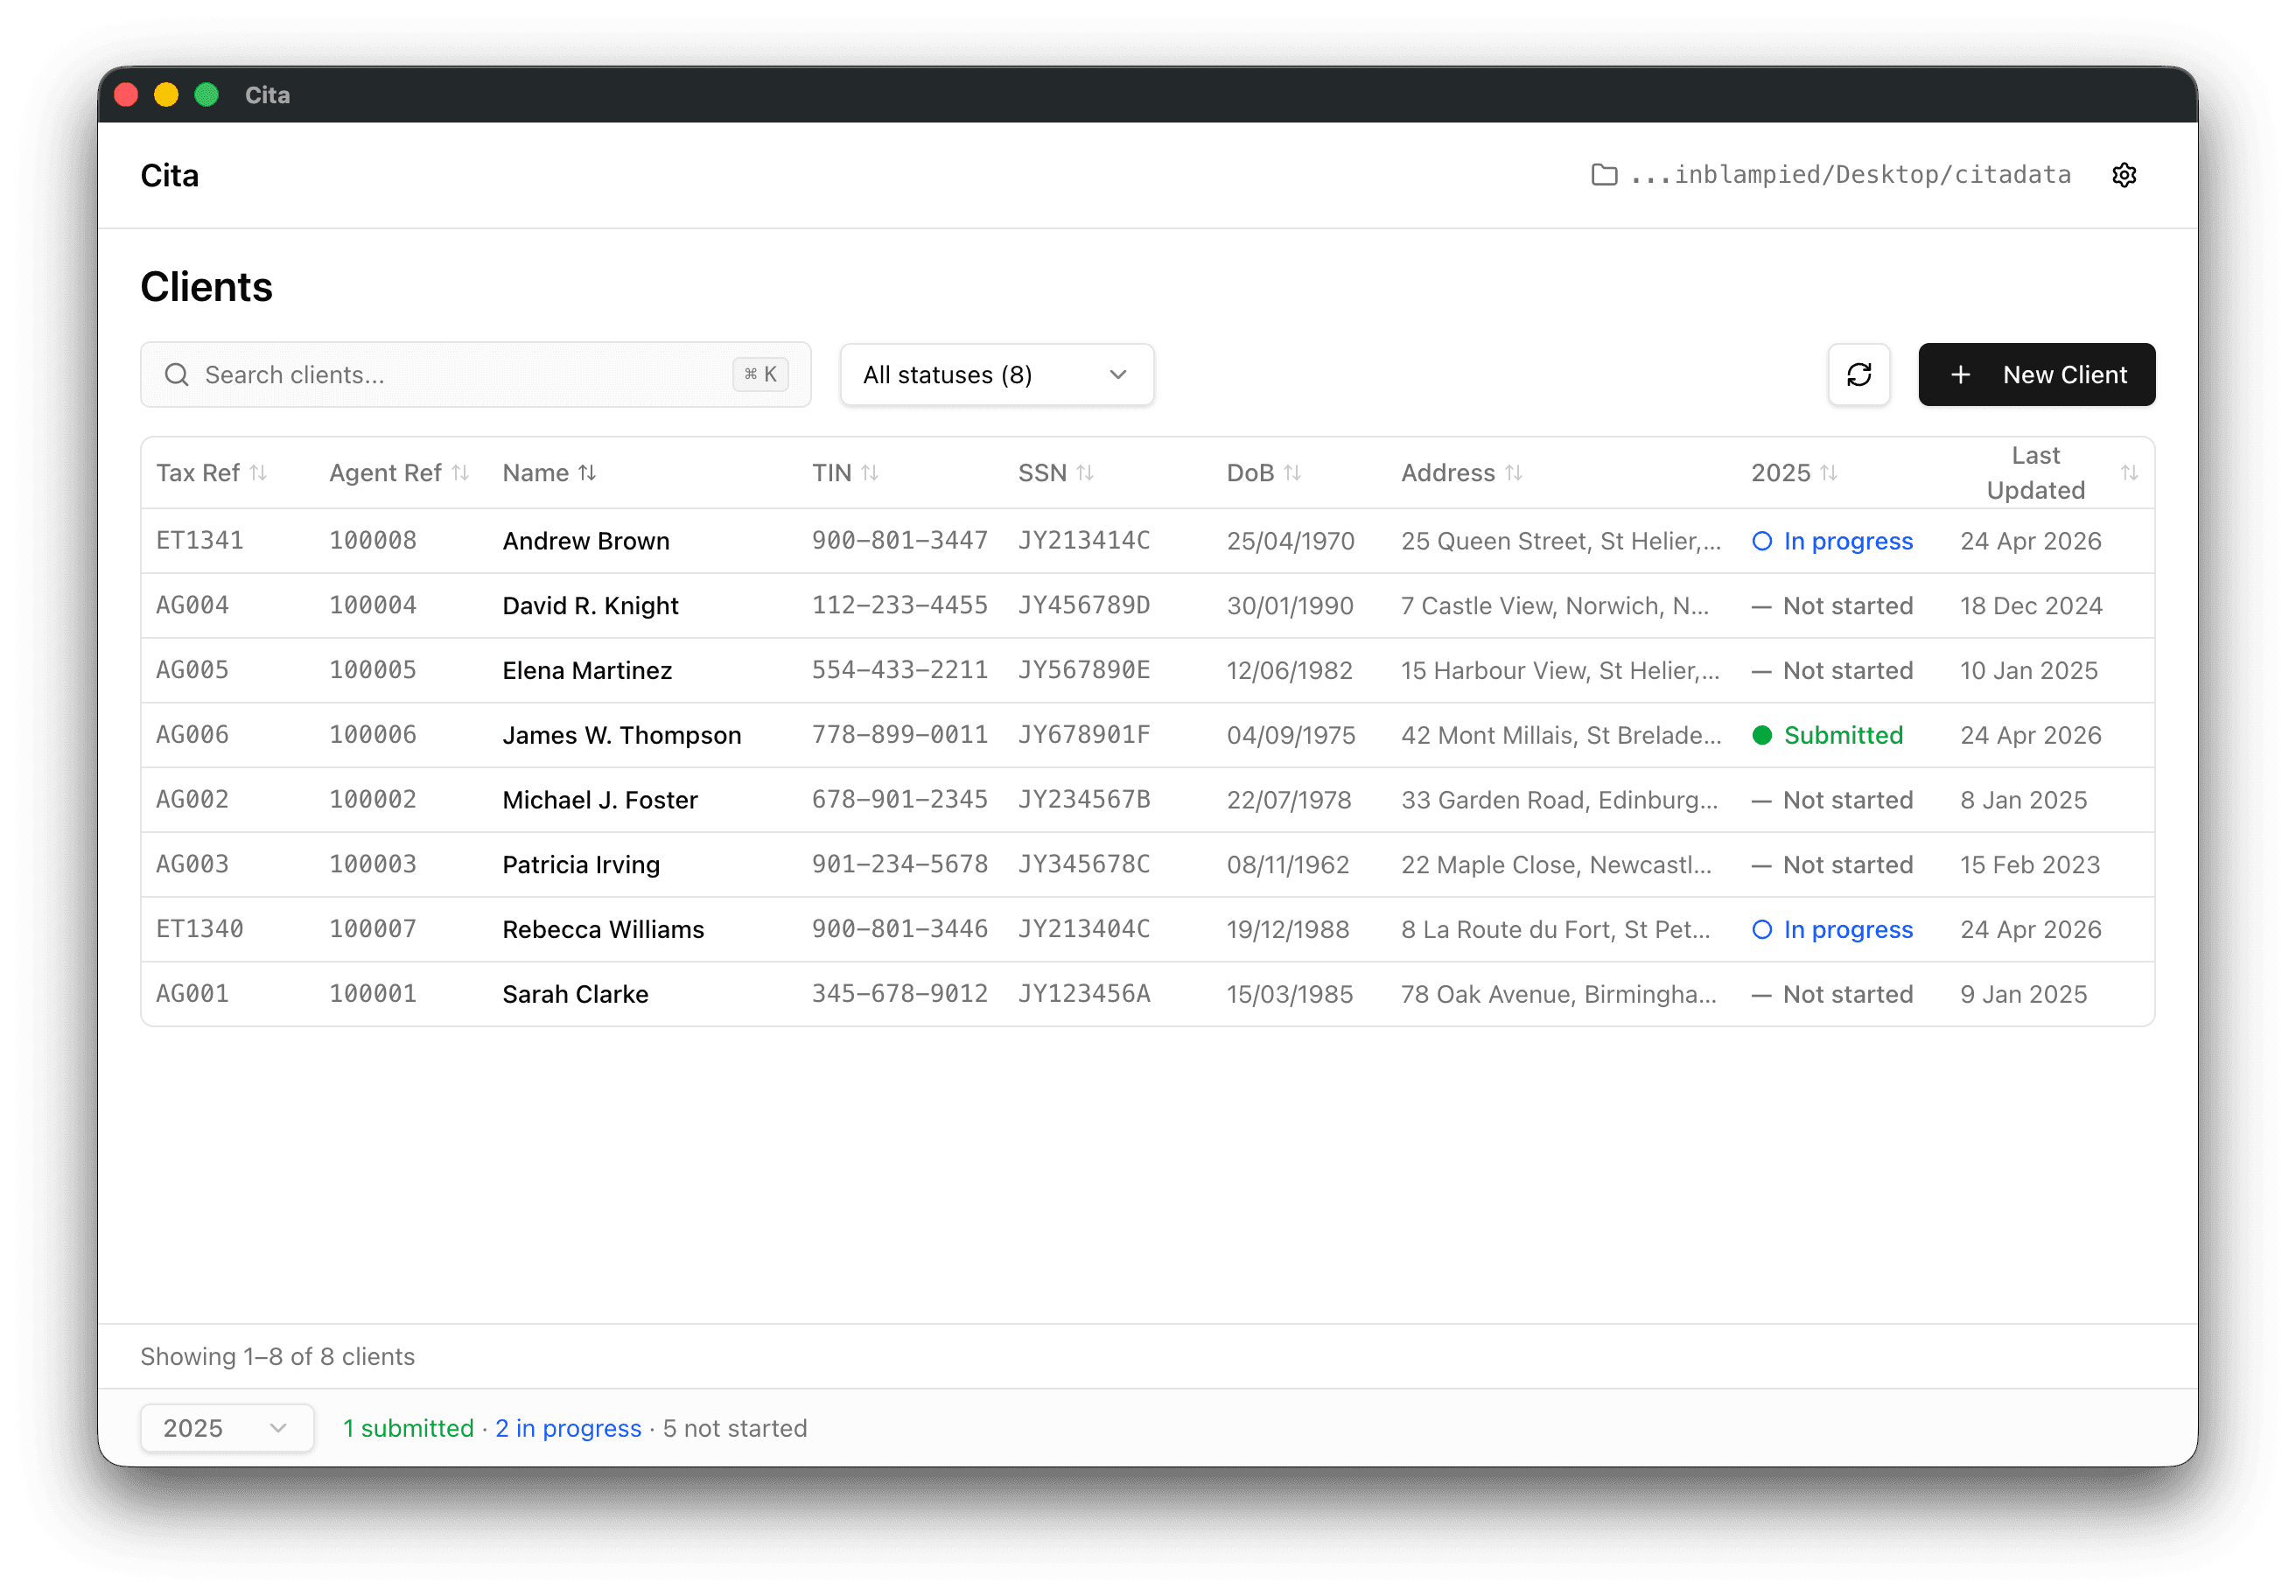Open client David R. Knight
The height and width of the screenshot is (1596, 2296).
click(590, 606)
